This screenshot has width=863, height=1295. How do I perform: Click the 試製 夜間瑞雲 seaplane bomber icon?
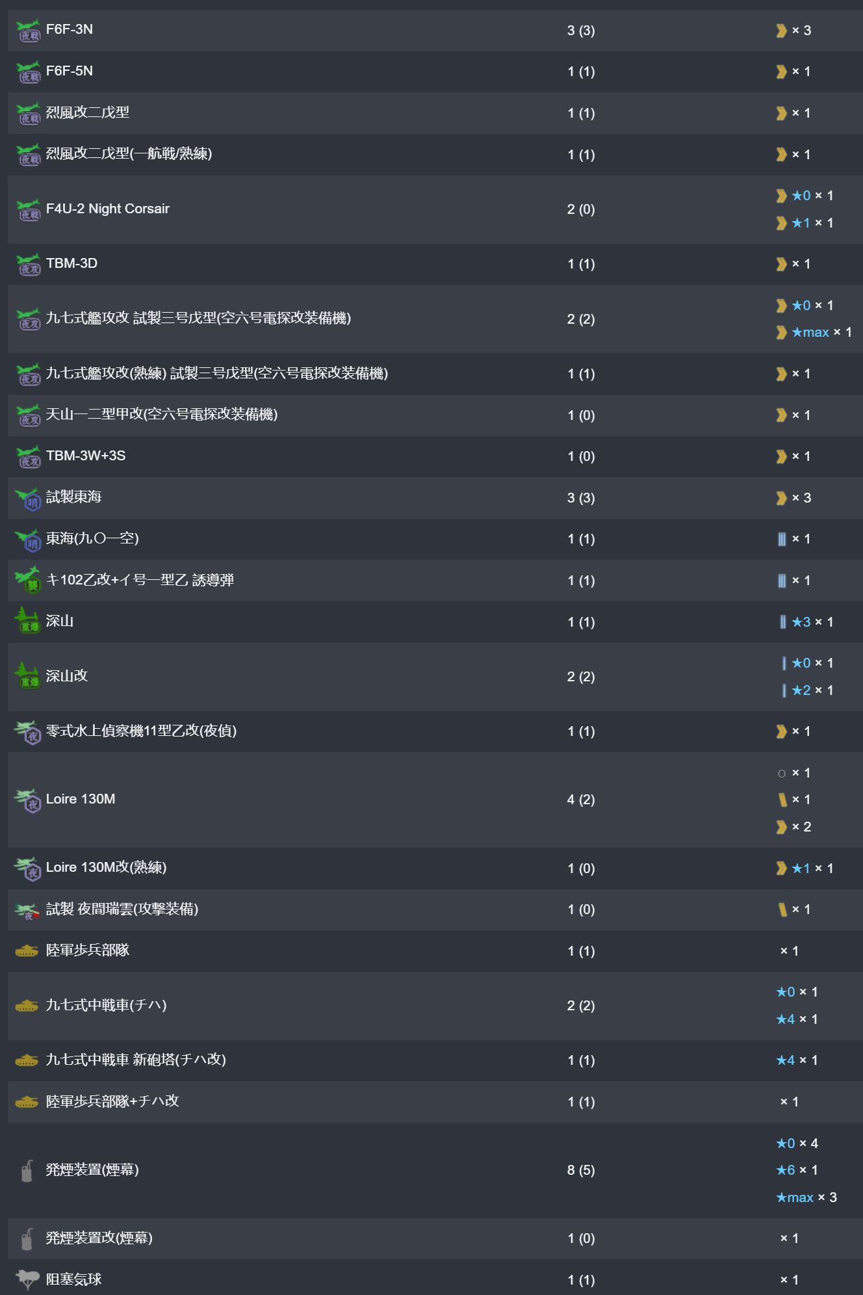(x=28, y=910)
